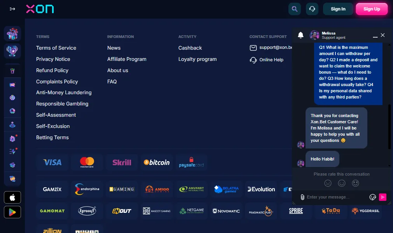The height and width of the screenshot is (233, 393).
Task: Toggle chat notifications bell icon
Action: click(300, 35)
